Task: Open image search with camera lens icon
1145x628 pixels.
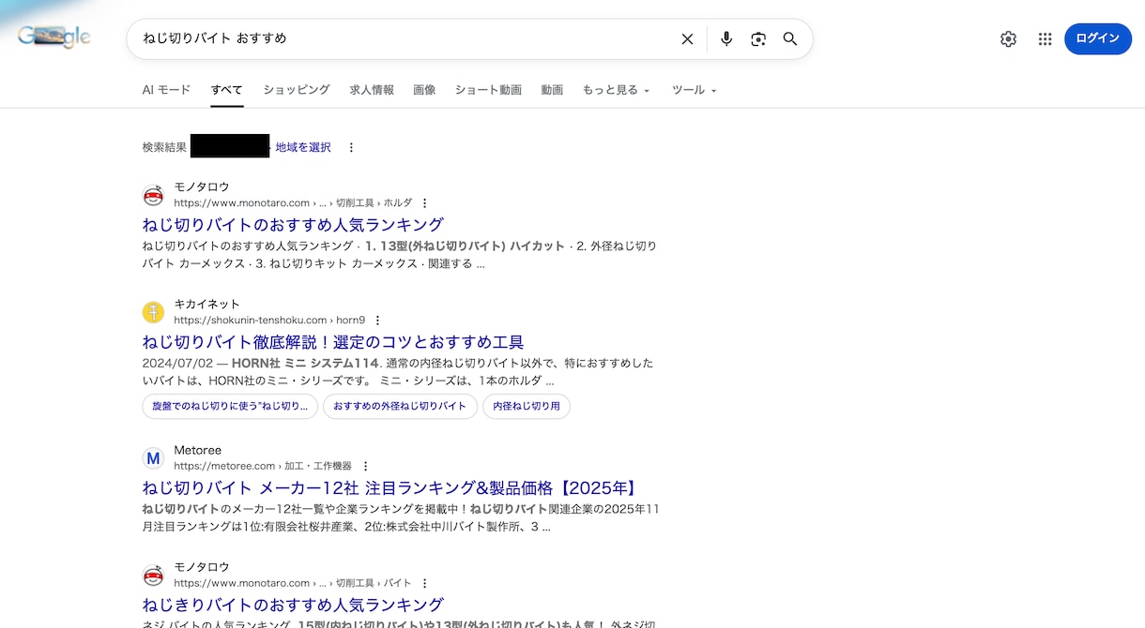Action: point(758,38)
